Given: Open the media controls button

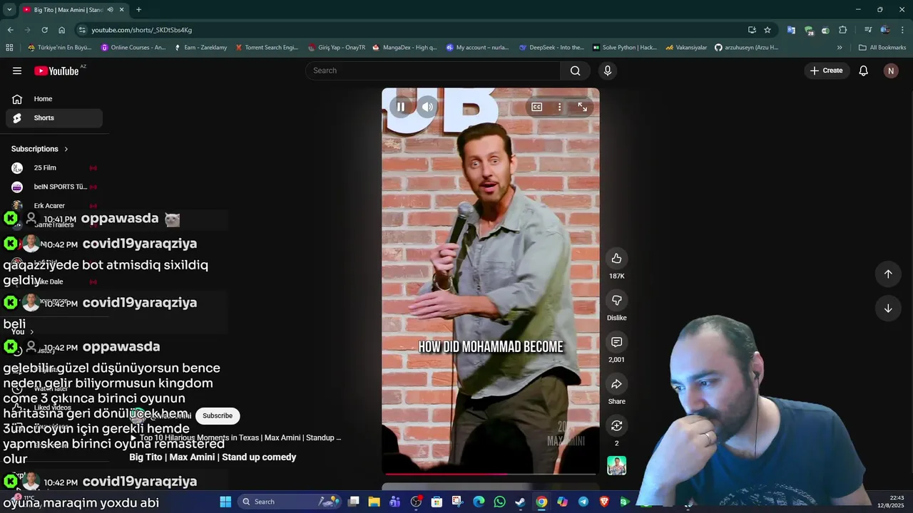Looking at the screenshot, I should tap(867, 30).
